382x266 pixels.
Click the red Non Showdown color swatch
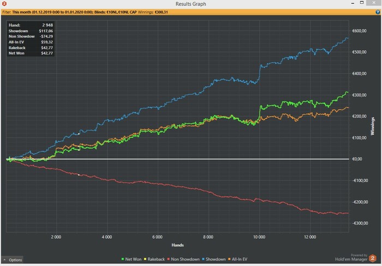pyautogui.click(x=168, y=259)
